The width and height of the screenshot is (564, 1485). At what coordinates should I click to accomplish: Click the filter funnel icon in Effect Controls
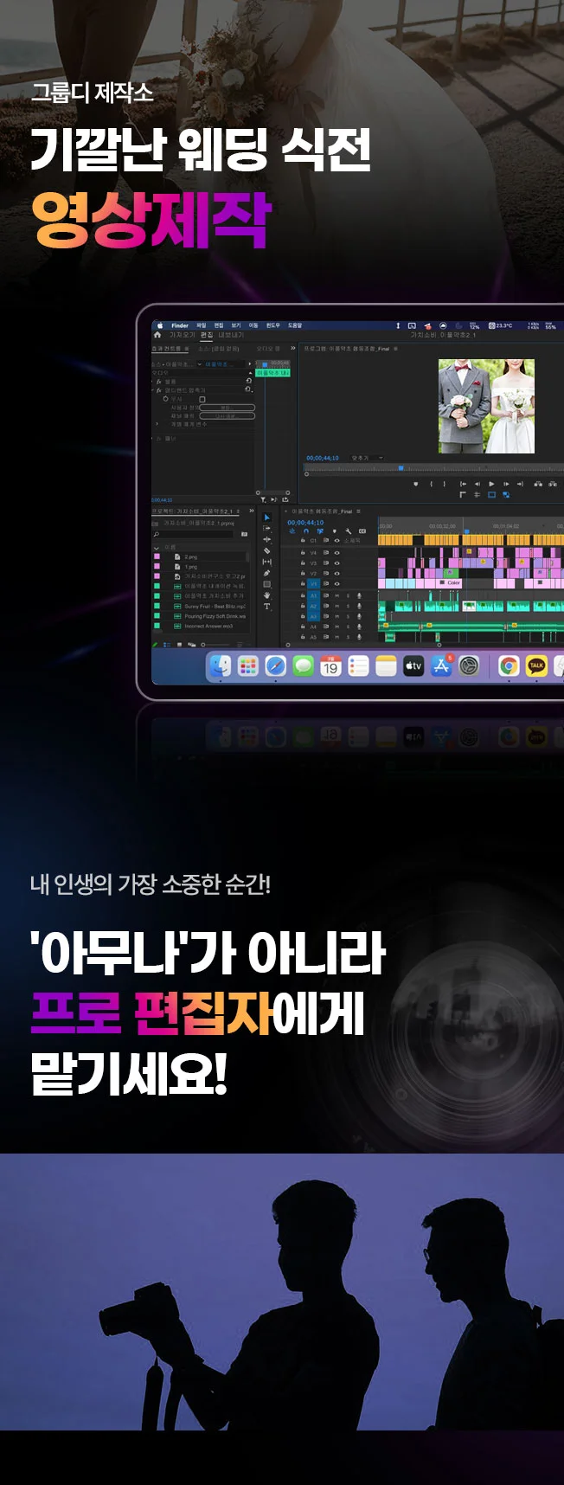pos(263,499)
